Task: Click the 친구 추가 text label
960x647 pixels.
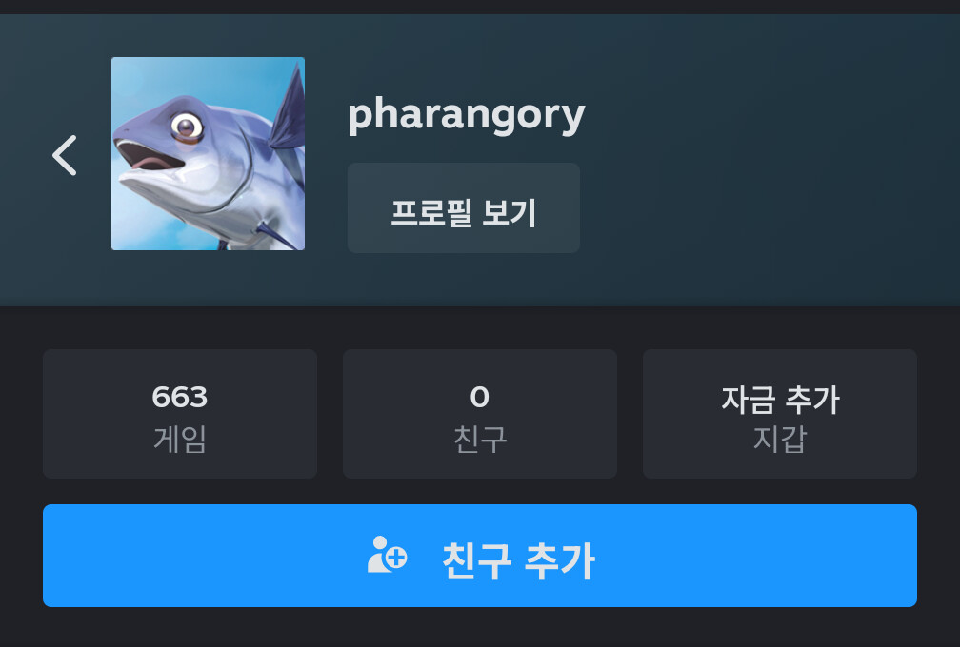Action: click(518, 560)
